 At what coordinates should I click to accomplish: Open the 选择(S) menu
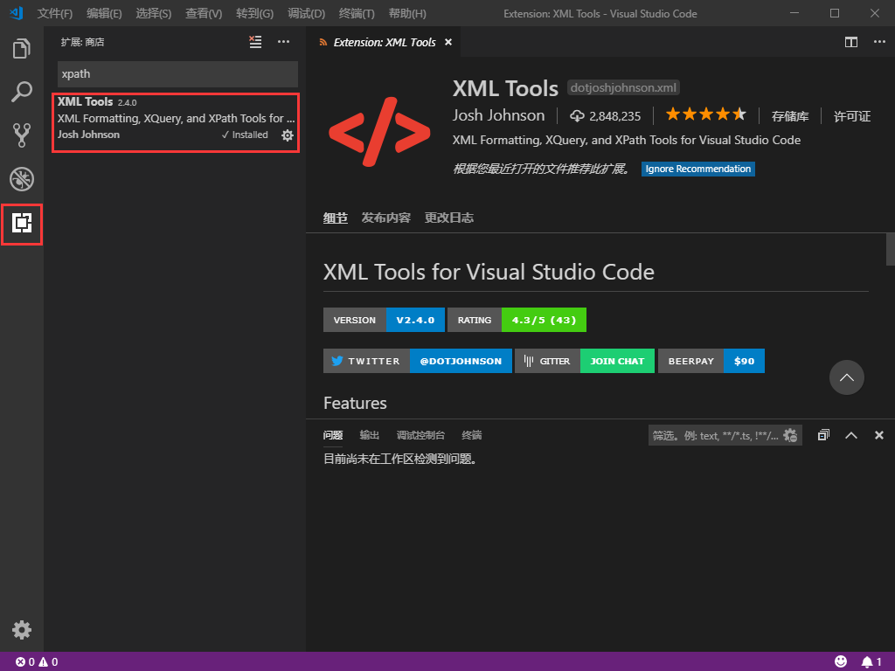pos(154,14)
